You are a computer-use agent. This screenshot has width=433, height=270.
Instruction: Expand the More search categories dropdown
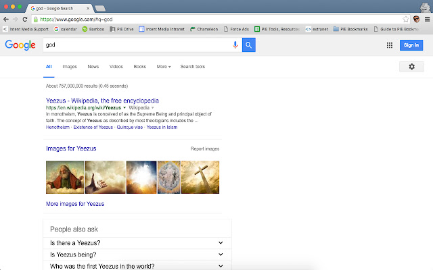pos(164,67)
